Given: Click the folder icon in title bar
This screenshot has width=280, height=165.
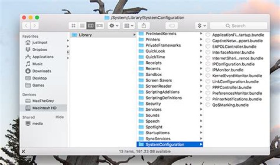Looking at the screenshot, I should tap(107, 17).
